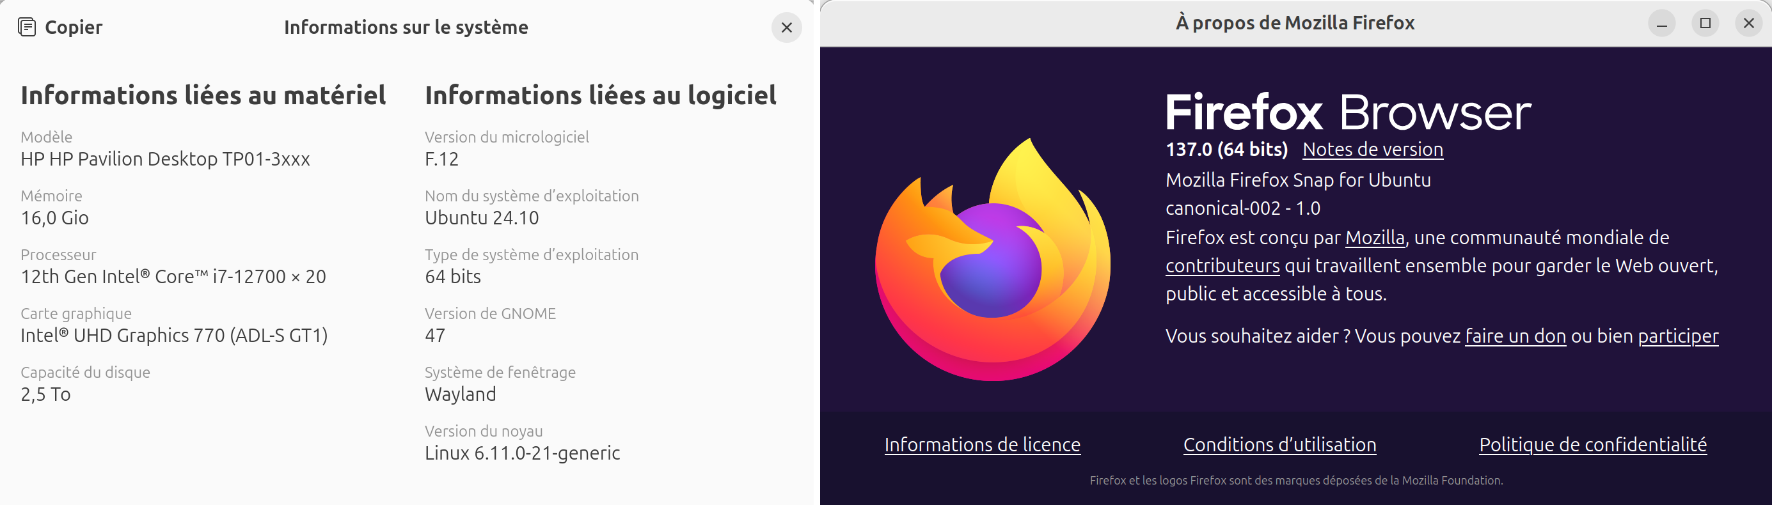Screen dimensions: 1772x505
Task: Open Informations de licence
Action: (x=983, y=444)
